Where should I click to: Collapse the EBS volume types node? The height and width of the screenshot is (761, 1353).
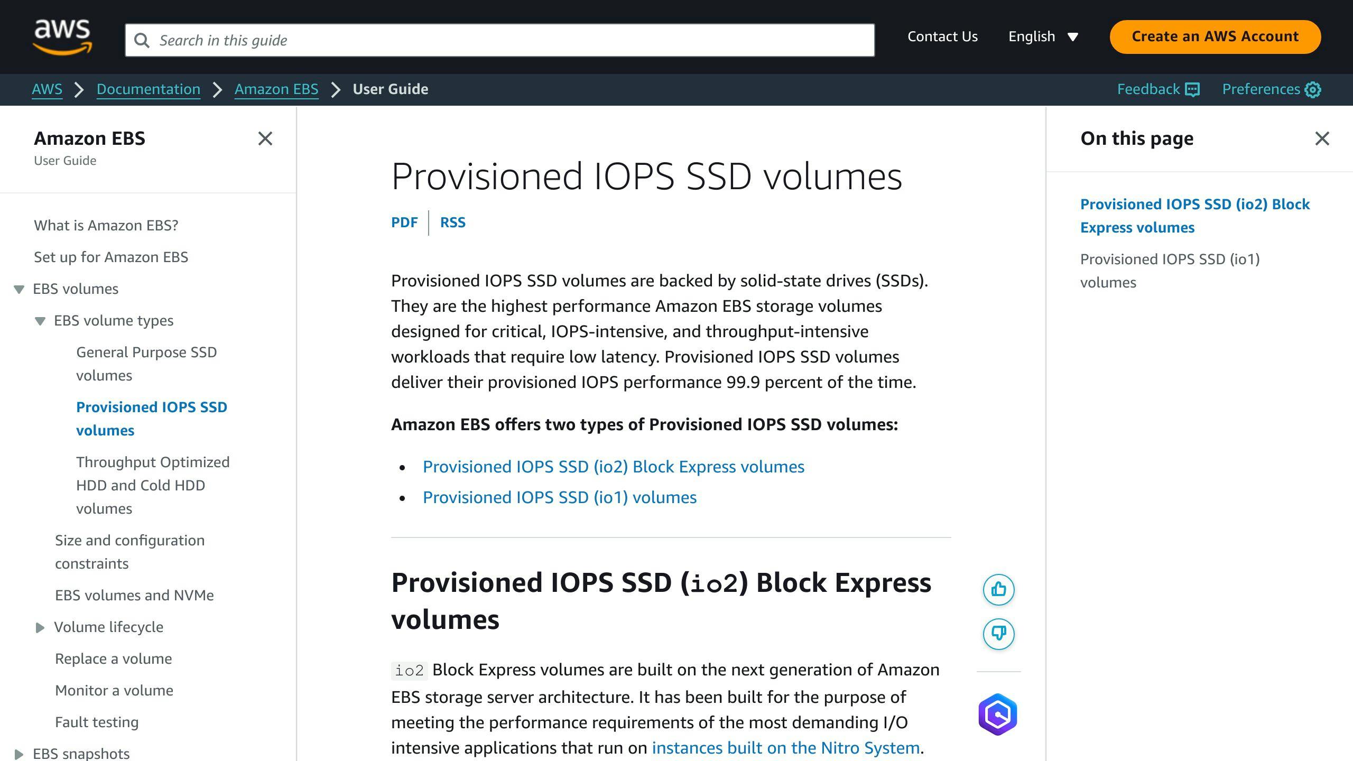[x=40, y=321]
